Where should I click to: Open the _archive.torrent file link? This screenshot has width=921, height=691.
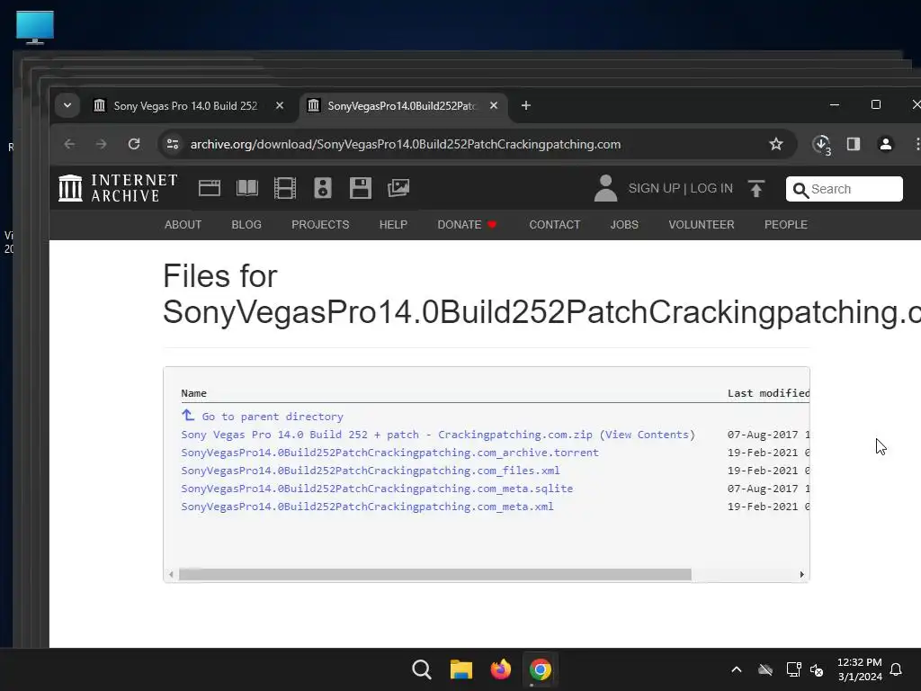(x=389, y=453)
